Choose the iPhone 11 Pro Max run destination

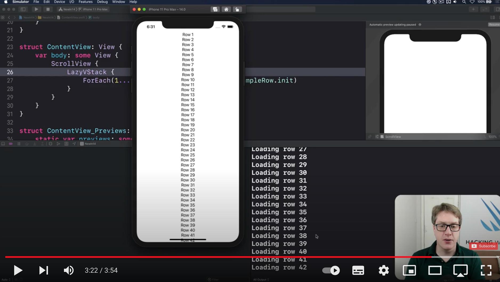(x=94, y=9)
